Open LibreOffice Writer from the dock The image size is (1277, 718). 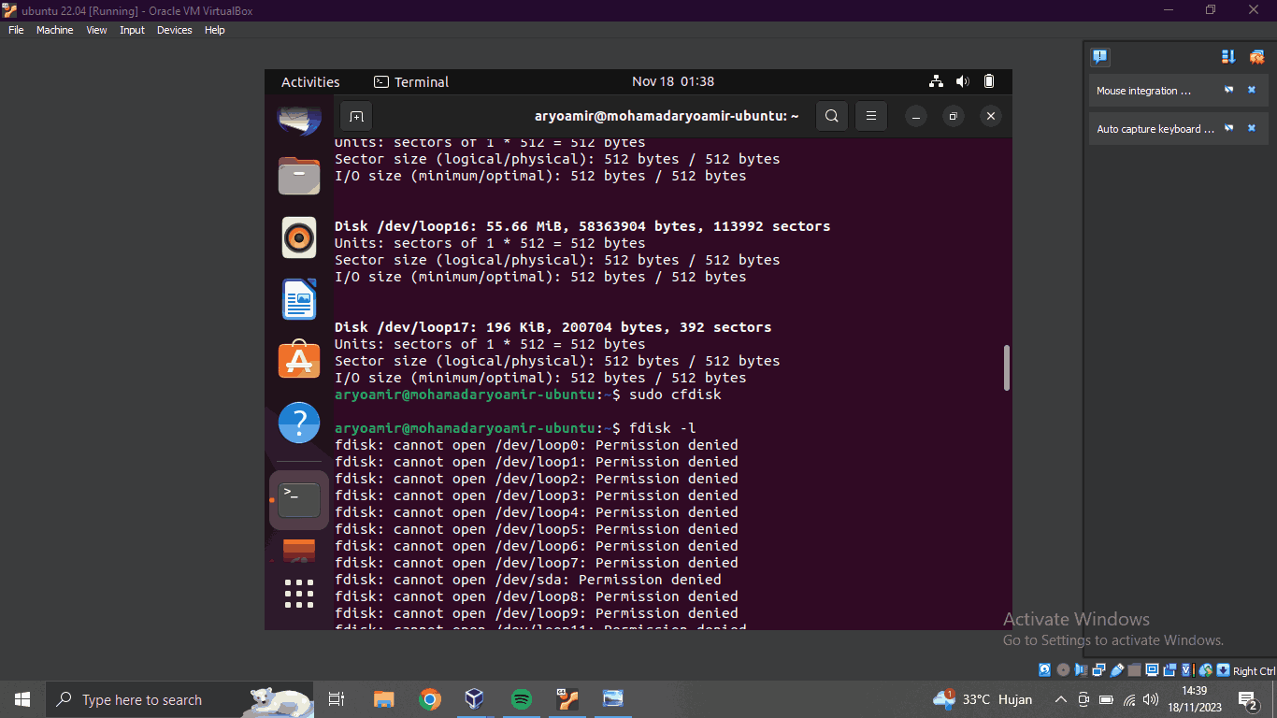point(299,299)
